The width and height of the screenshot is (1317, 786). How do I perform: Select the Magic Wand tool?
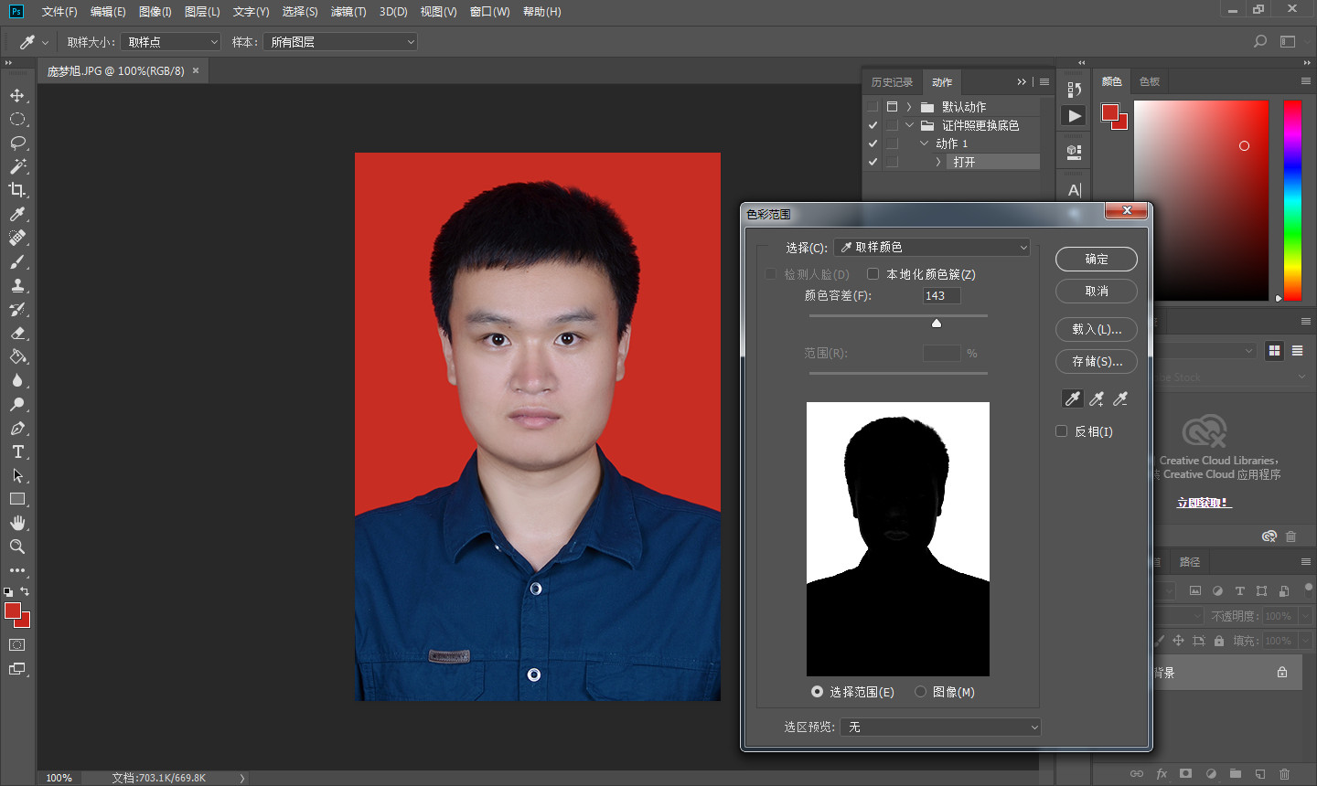(x=17, y=166)
